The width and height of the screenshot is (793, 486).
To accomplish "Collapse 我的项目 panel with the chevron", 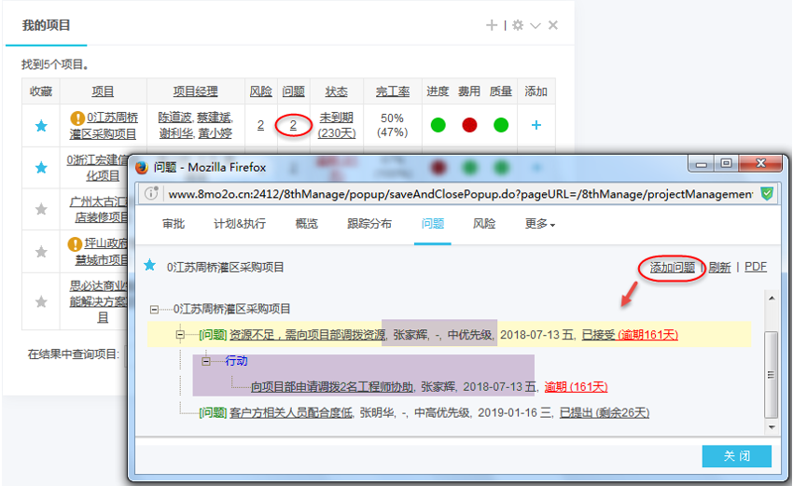I will [x=536, y=25].
